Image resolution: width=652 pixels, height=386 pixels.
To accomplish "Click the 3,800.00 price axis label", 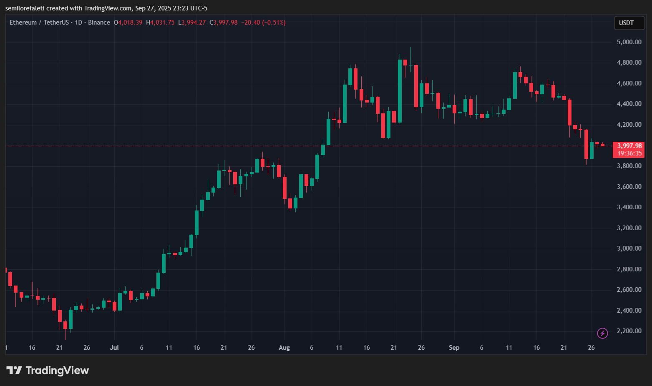I will pos(629,166).
